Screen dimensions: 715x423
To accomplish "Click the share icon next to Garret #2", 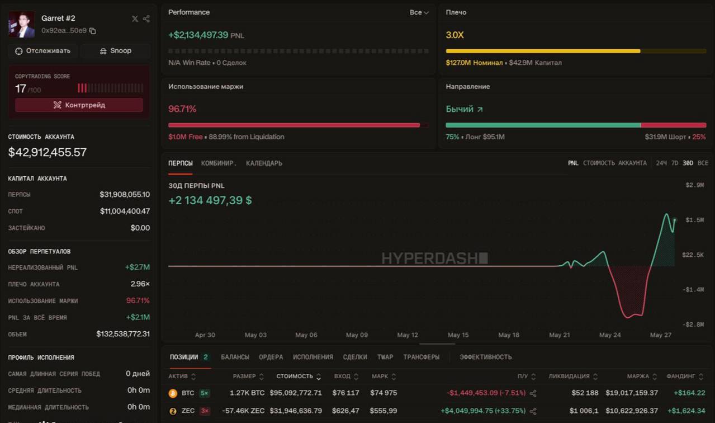I will [146, 18].
